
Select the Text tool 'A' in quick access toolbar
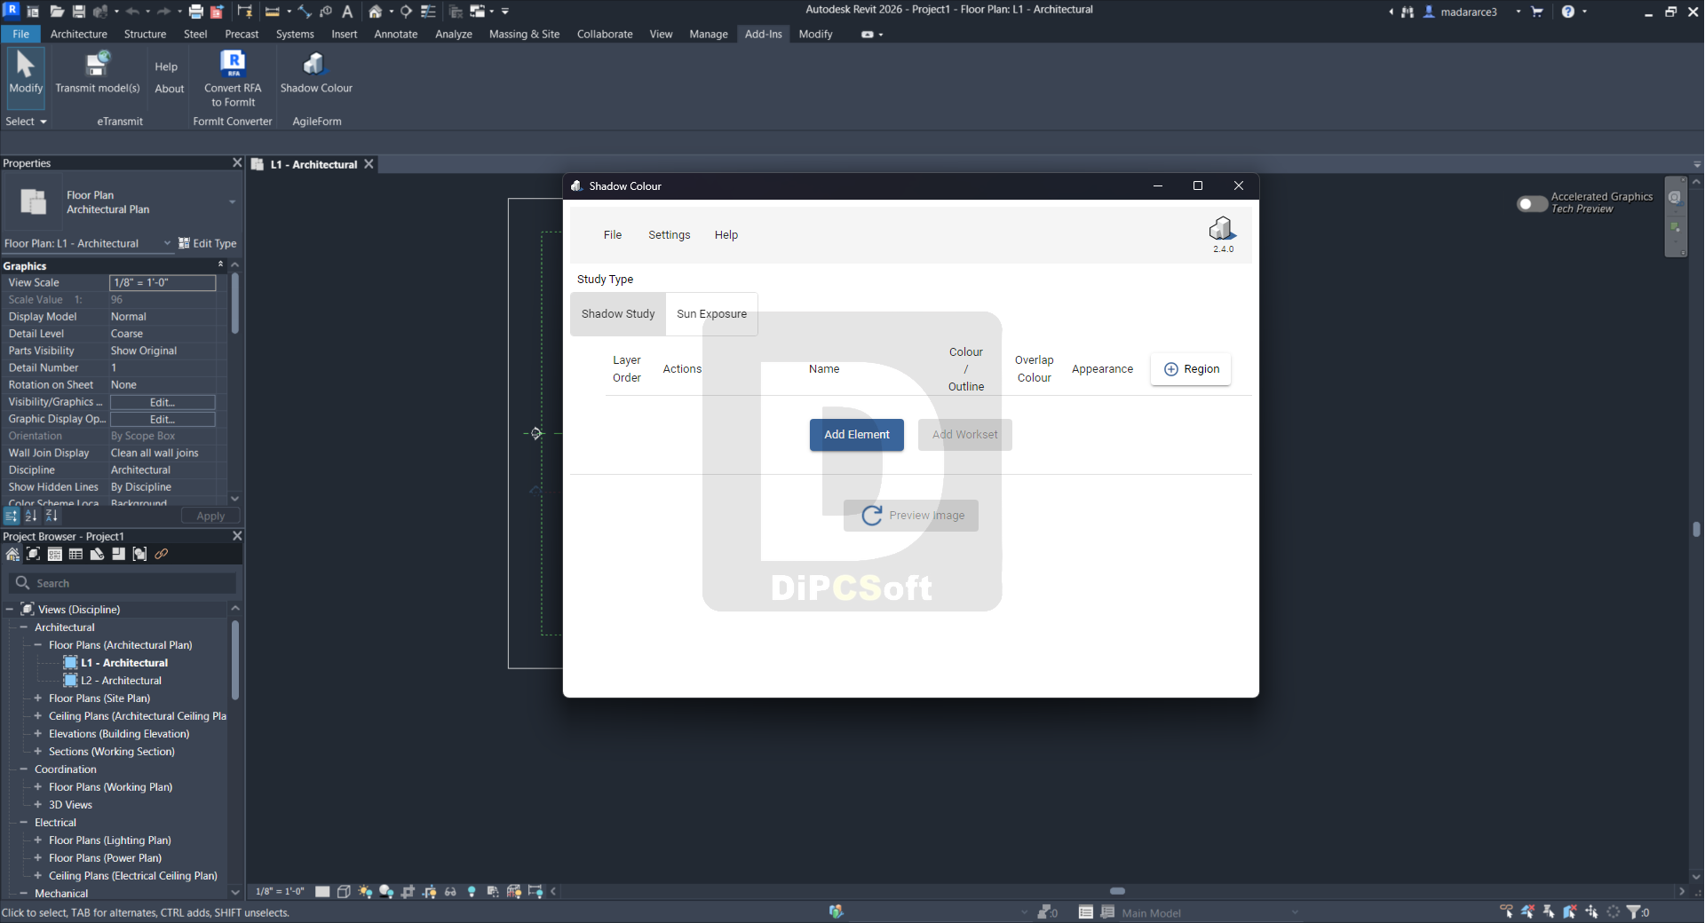(x=347, y=12)
